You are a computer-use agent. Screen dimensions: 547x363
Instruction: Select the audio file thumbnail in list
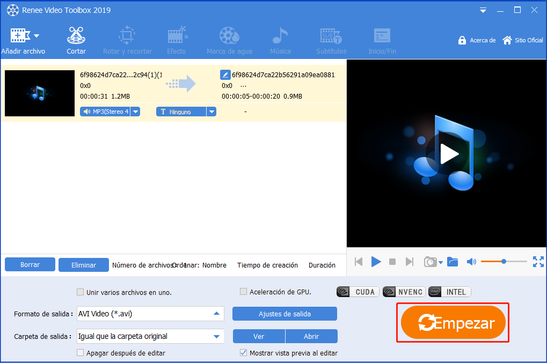[x=40, y=93]
